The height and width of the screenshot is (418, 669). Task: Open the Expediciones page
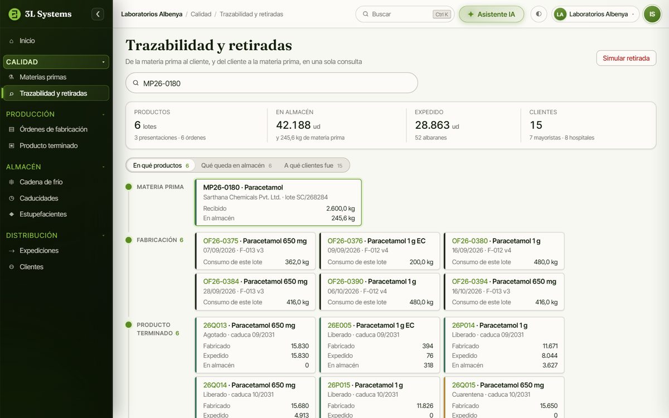(56, 251)
